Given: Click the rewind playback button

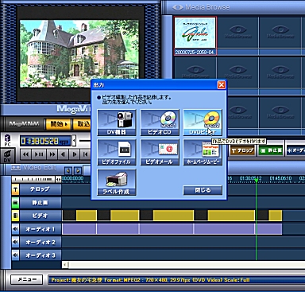Looking at the screenshot, I should [x=26, y=154].
